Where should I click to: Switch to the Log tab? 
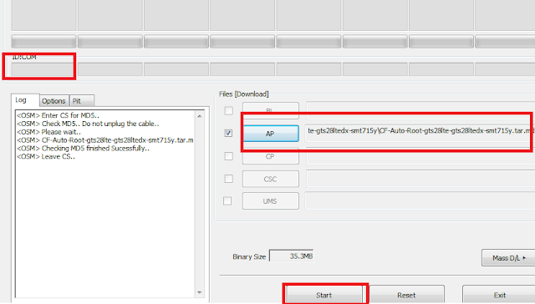[25, 100]
